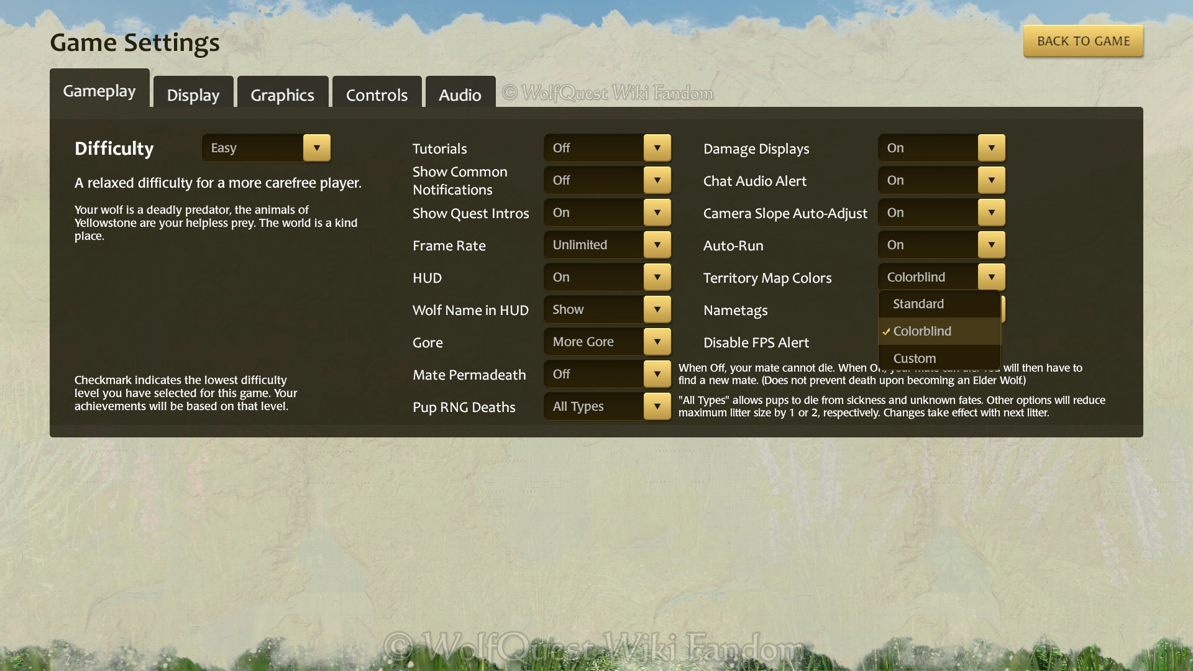Toggle Chat Audio Alert On box
This screenshot has width=1193, height=671.
[x=928, y=180]
